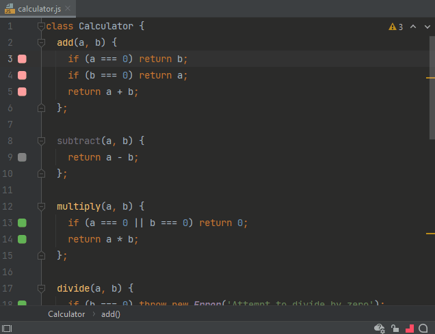This screenshot has height=334, width=435.
Task: Select the calculator.js editor tab
Action: pos(40,8)
